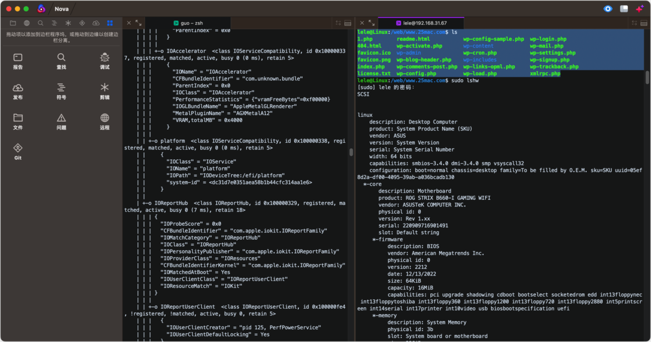
Task: Click the 'sudo lshw' command text
Action: [x=465, y=80]
